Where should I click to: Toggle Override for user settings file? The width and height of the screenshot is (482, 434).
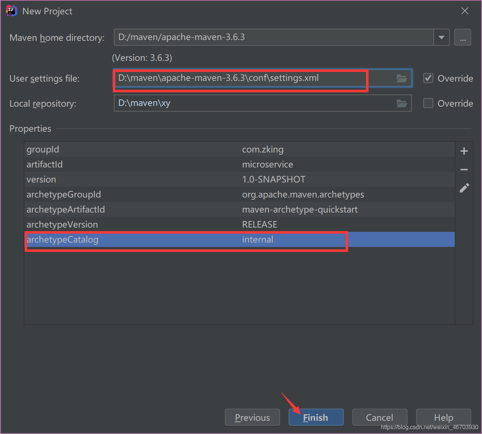[428, 78]
